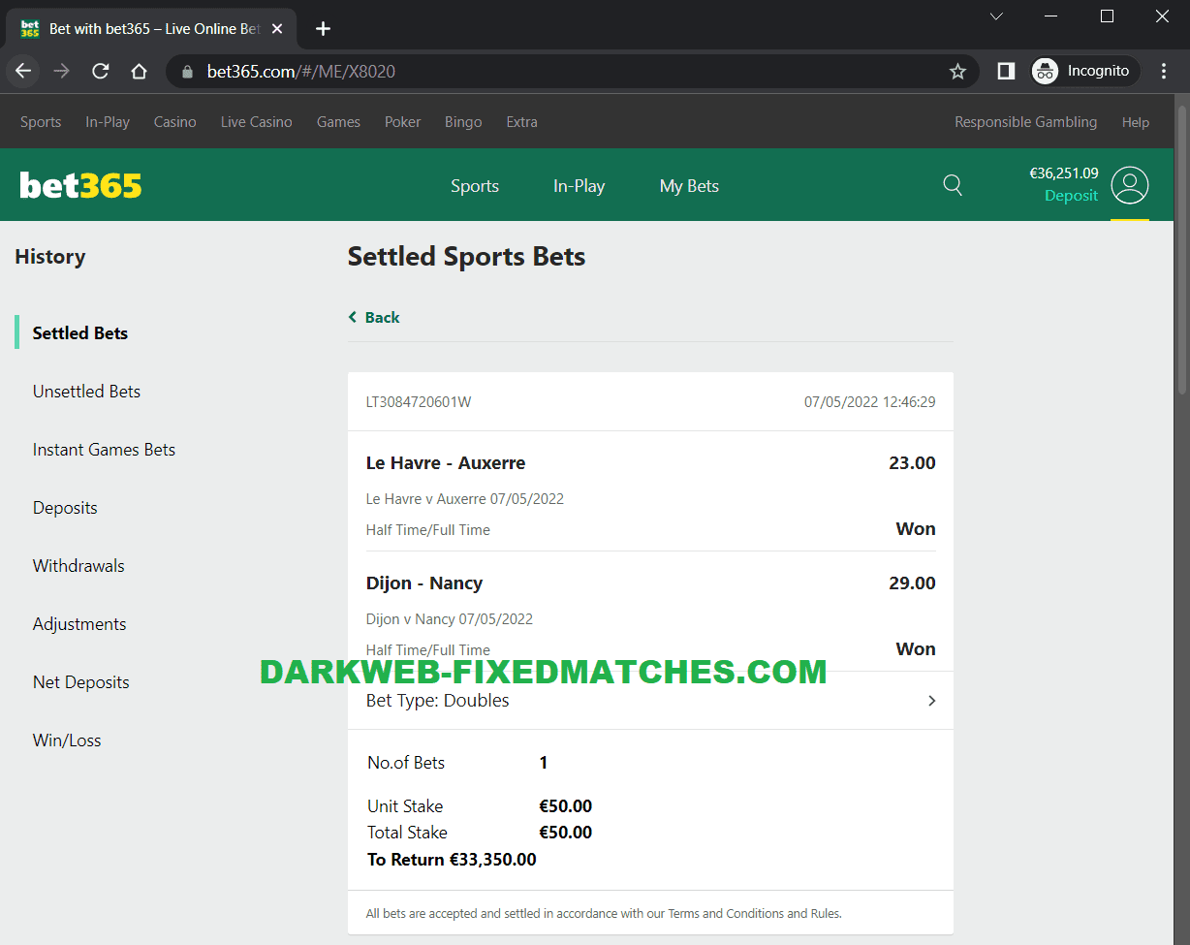This screenshot has width=1190, height=945.
Task: Select In-Play in the top dark bar
Action: (108, 122)
